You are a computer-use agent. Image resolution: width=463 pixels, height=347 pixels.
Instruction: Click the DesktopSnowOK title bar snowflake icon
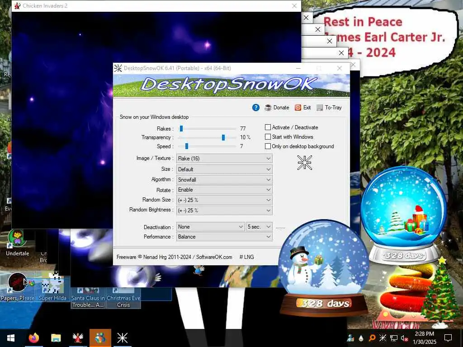tap(118, 68)
